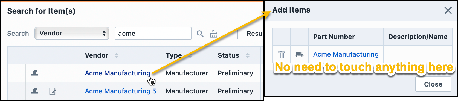Click the Close button in Add Items
The width and height of the screenshot is (458, 101).
[433, 84]
